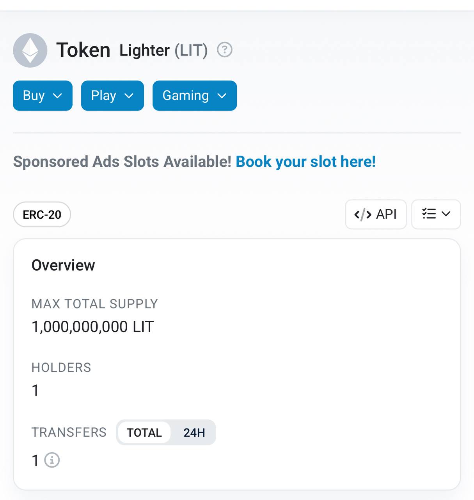Click the Ethereum token logo icon
Screen dimensions: 474x500
click(x=30, y=50)
